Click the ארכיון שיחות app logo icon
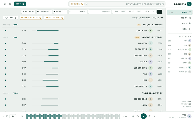The height and width of the screenshot is (121, 194). point(189,4)
